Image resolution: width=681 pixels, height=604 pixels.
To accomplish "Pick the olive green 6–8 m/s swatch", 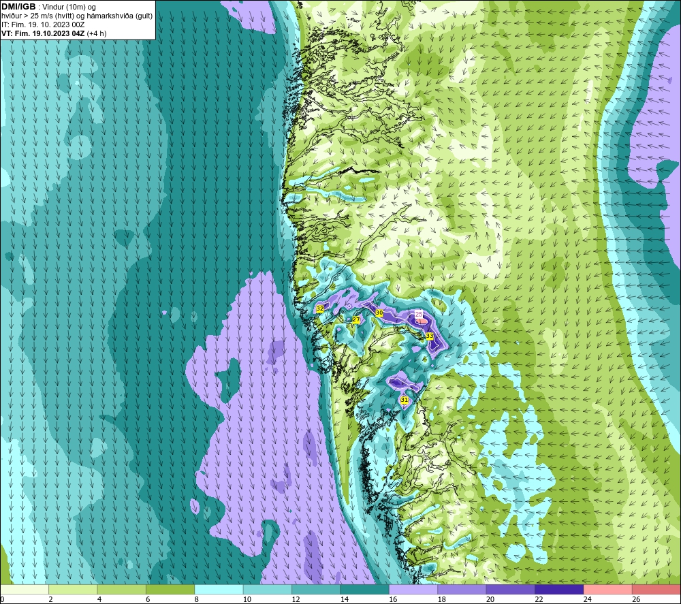I will click(170, 589).
